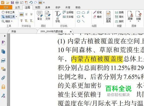Viewport: 144px width, 106px height.
Task: Attach a 文件 as a pin
Action: (48, 15)
